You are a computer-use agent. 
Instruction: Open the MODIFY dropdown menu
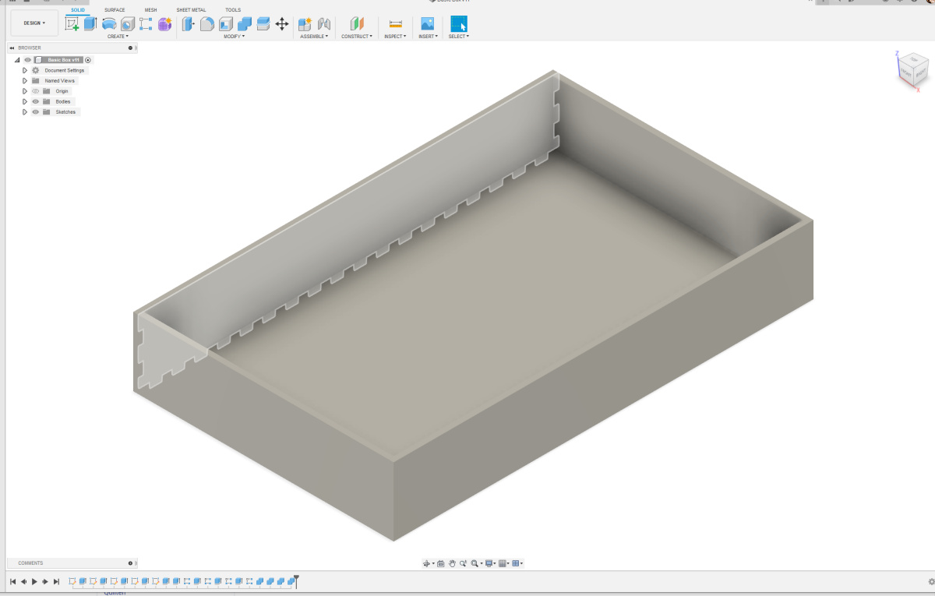click(x=234, y=37)
